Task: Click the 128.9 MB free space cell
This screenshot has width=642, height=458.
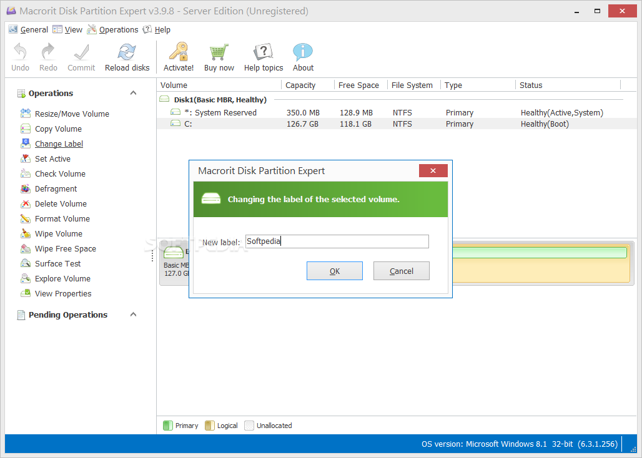Action: point(356,112)
